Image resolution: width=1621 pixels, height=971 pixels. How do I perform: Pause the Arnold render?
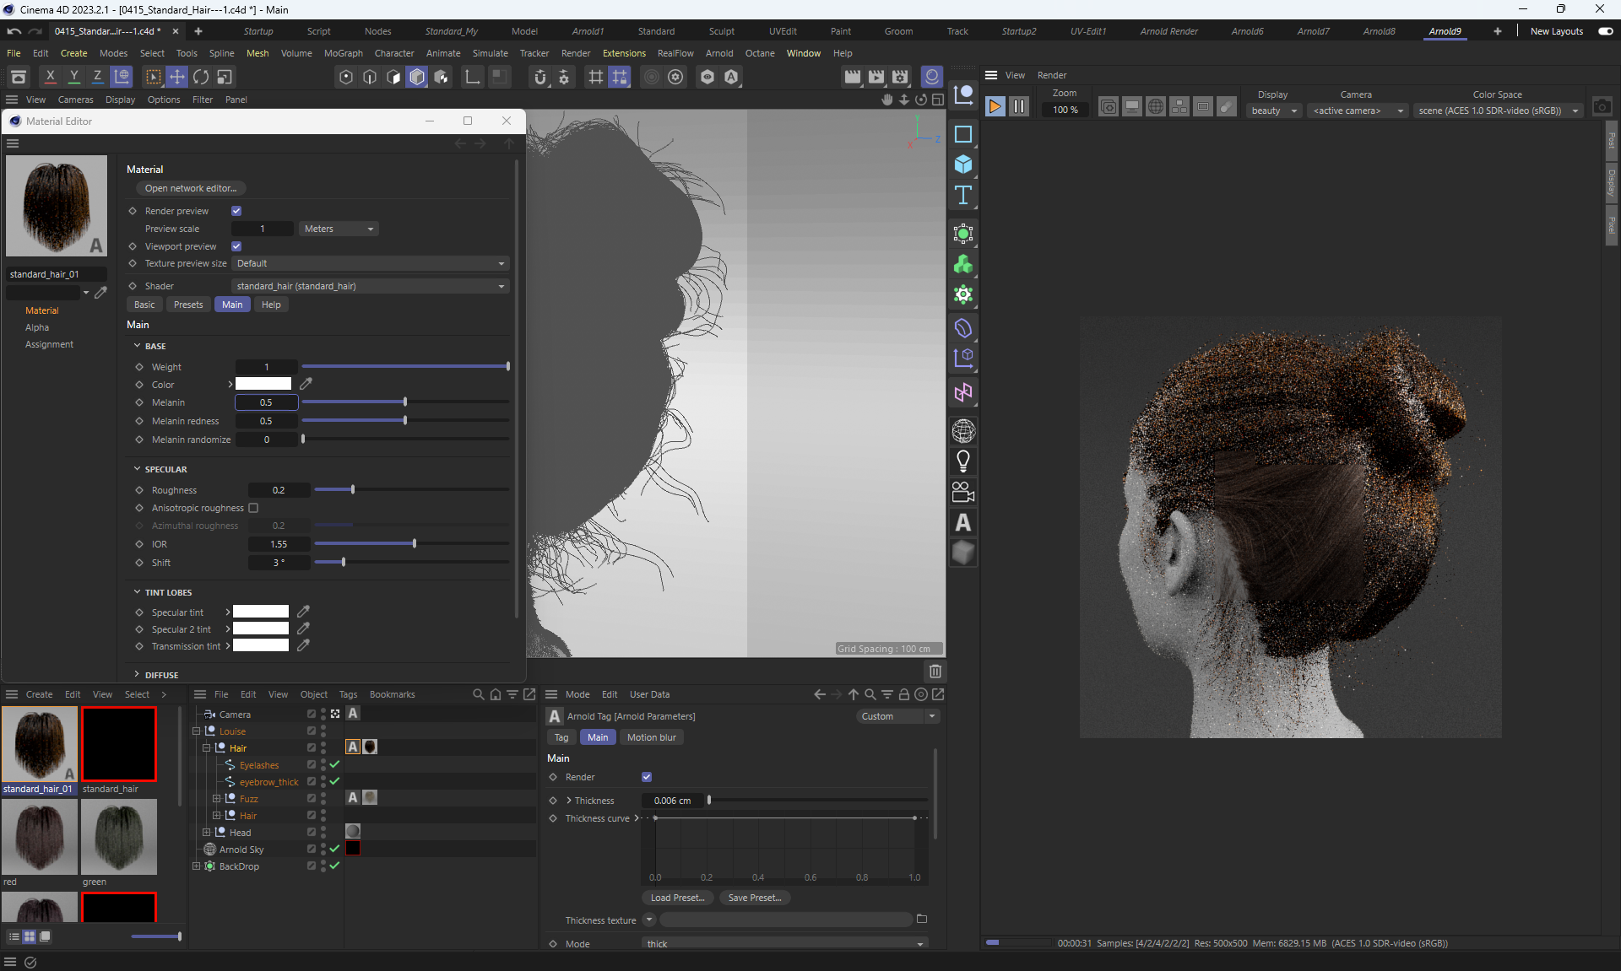coord(1019,106)
